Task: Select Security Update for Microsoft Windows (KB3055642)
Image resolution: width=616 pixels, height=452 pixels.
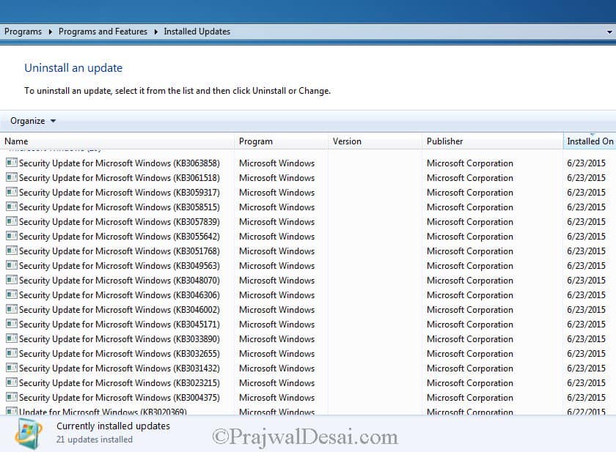Action: 120,236
